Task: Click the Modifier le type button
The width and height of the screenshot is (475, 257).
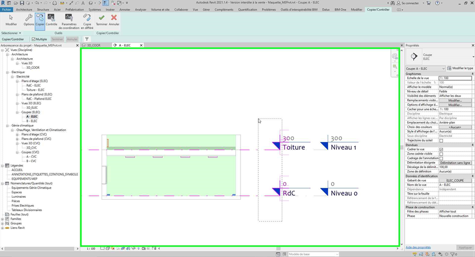Action: (460, 68)
